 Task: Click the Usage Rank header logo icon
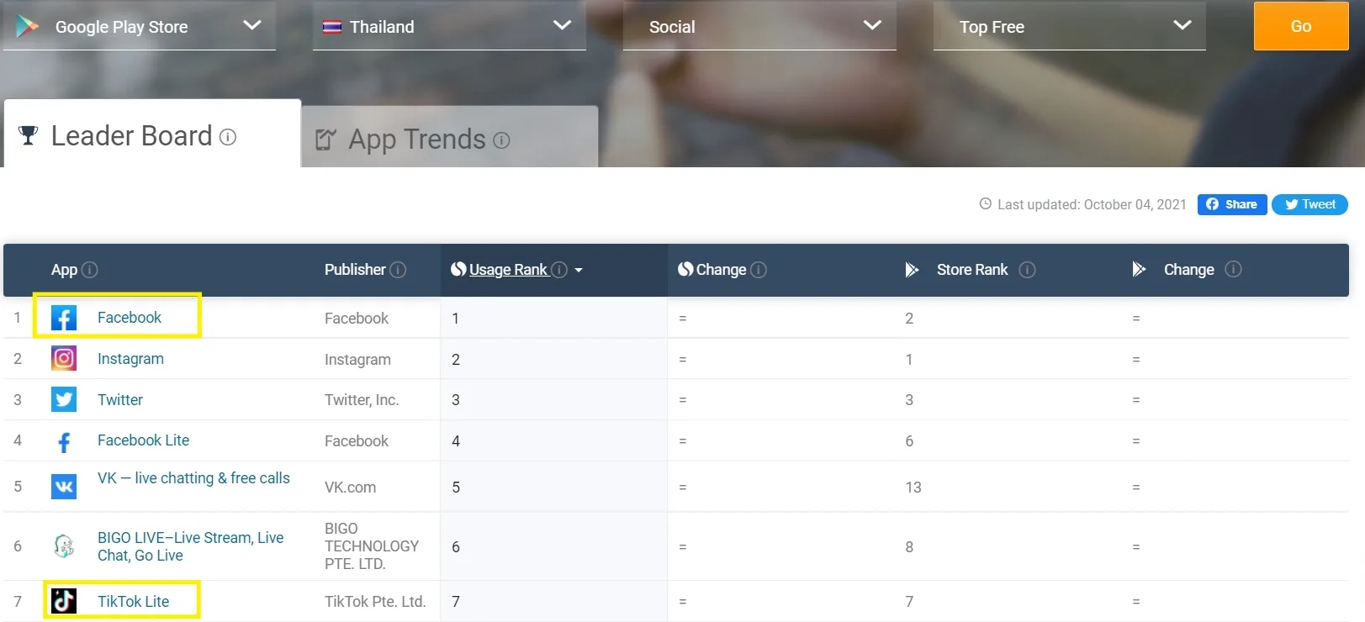[458, 269]
